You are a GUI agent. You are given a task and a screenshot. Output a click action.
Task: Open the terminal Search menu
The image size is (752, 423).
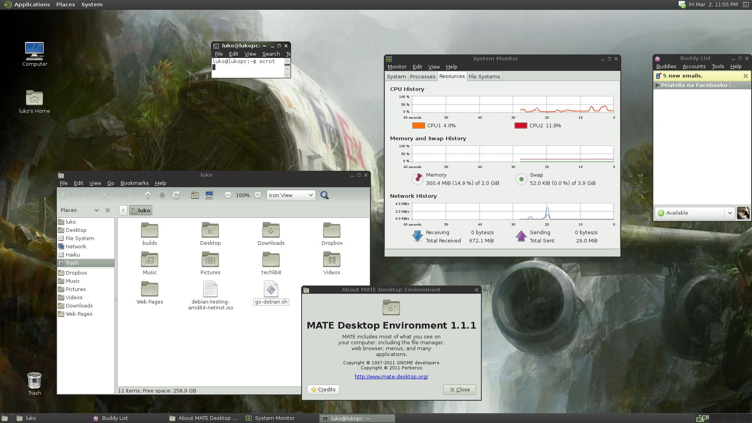[x=271, y=54]
